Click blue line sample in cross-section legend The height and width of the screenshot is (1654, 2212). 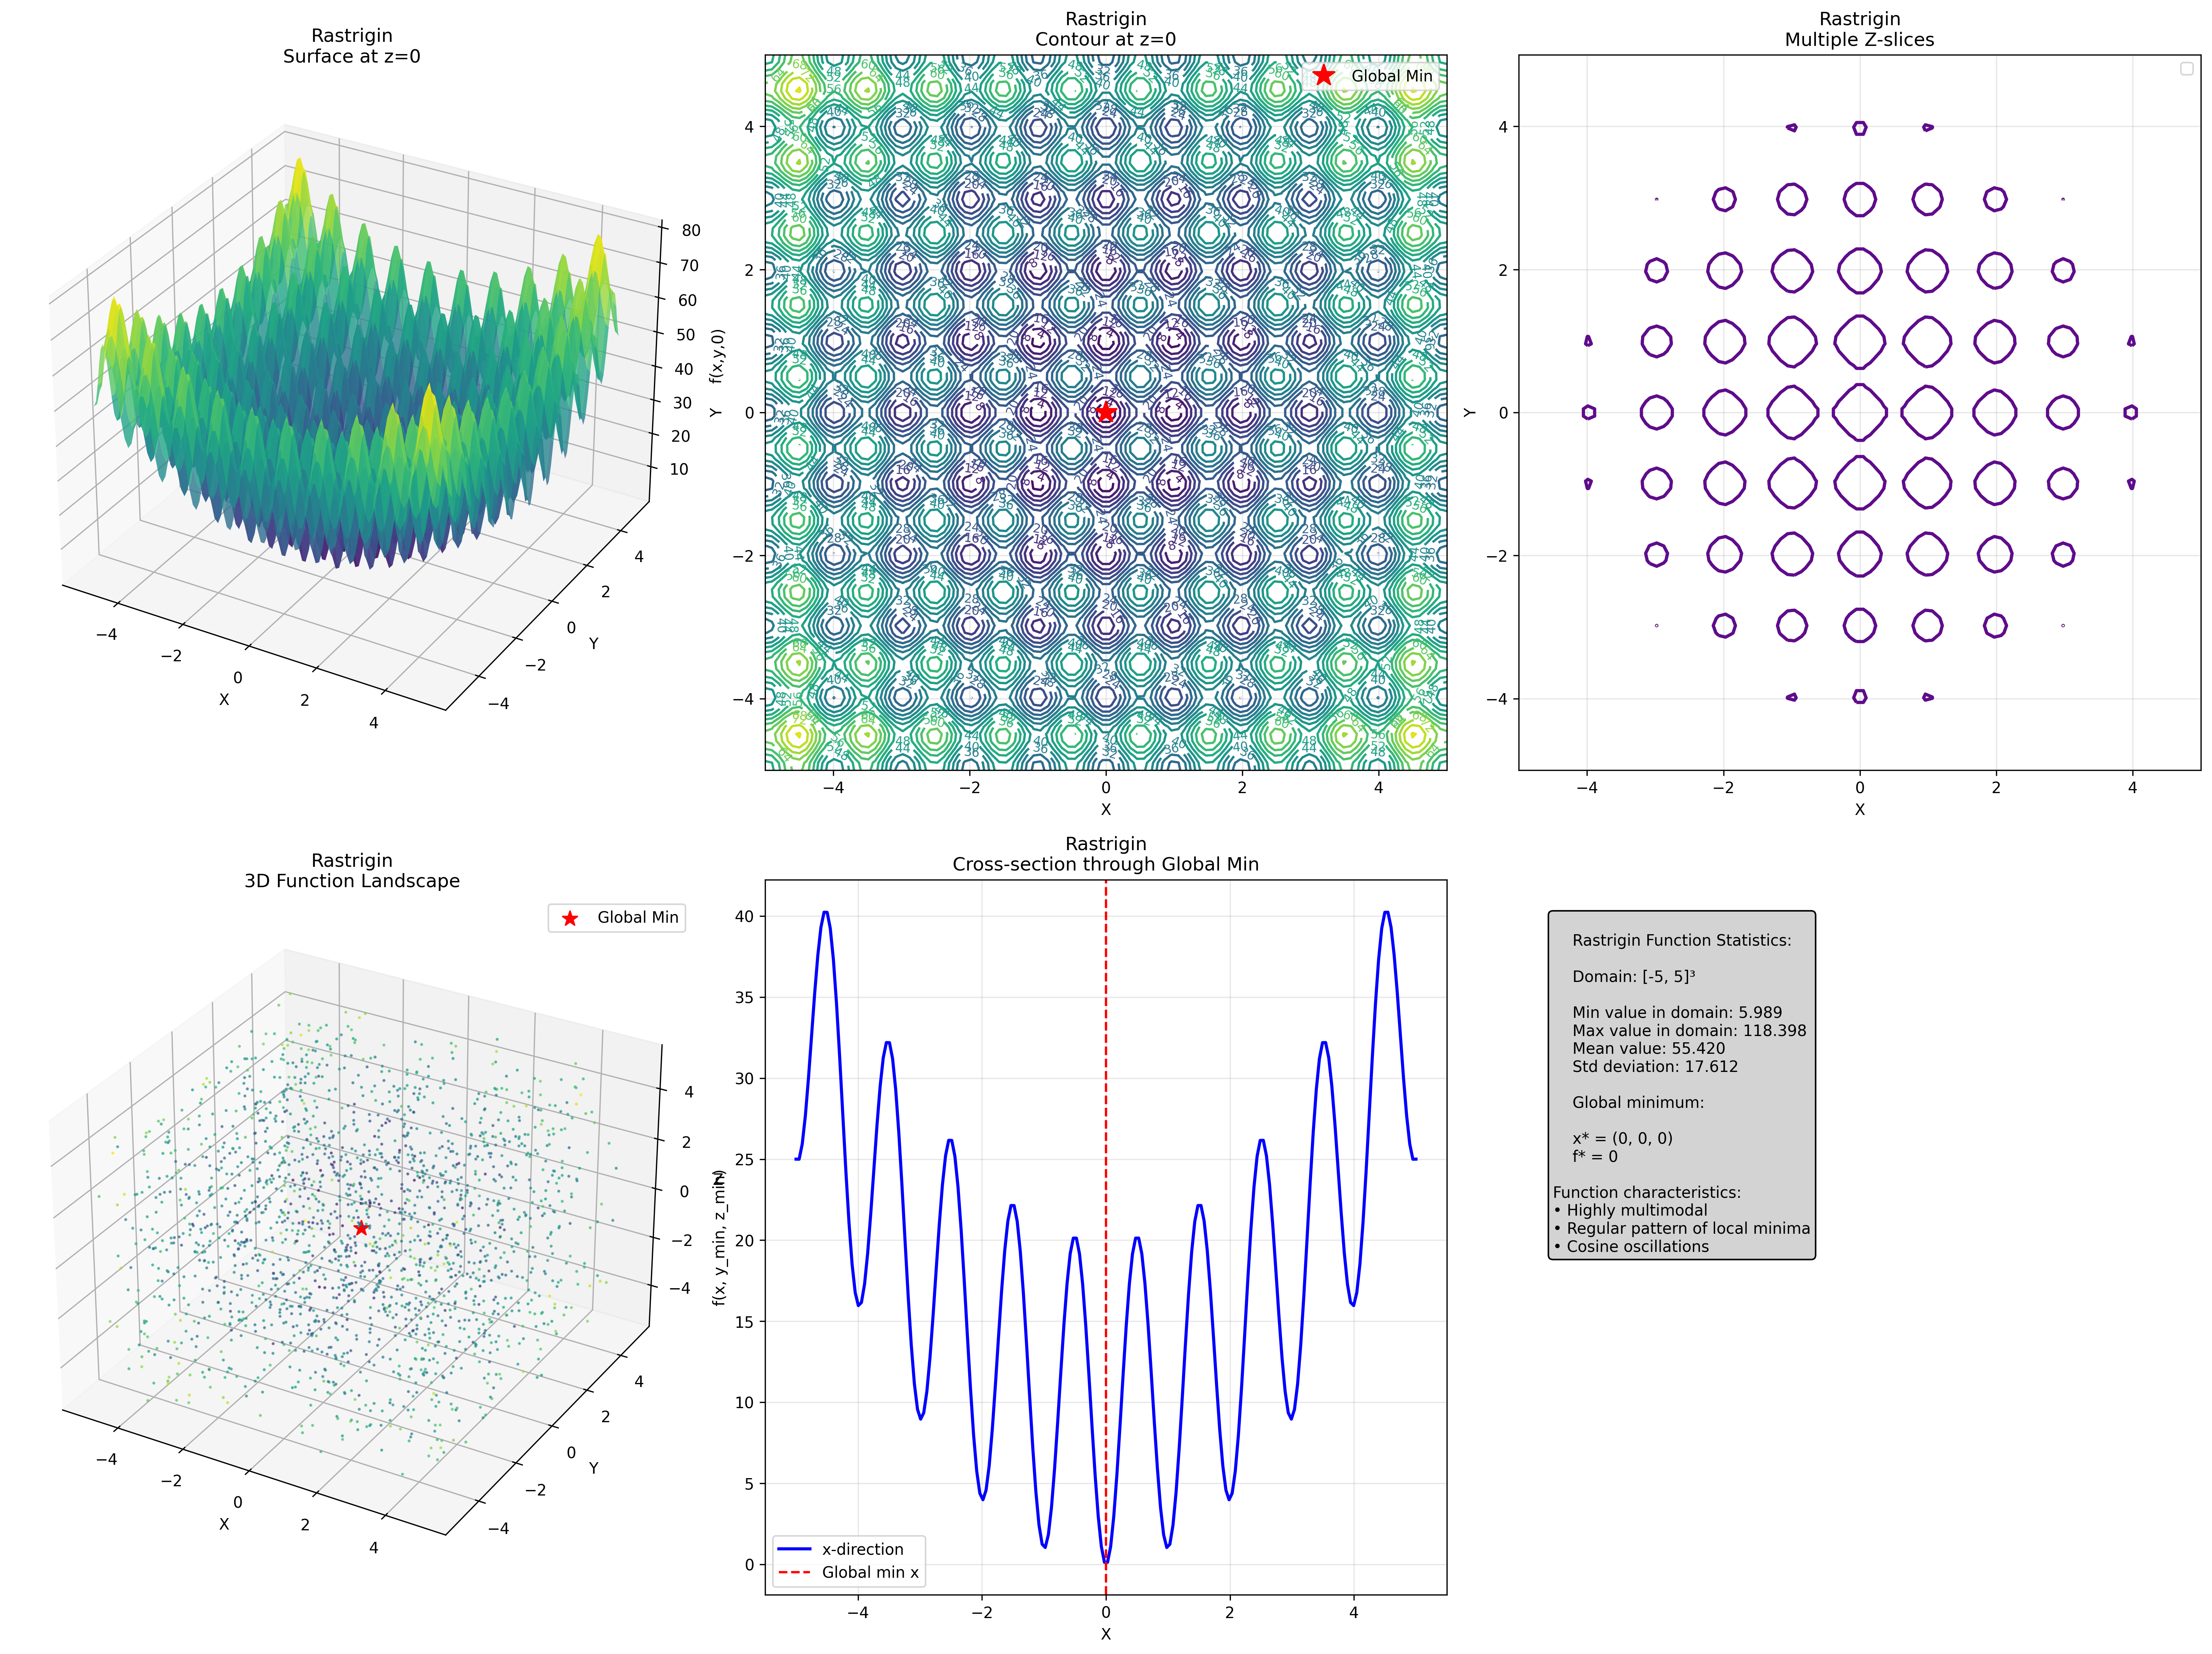click(794, 1549)
